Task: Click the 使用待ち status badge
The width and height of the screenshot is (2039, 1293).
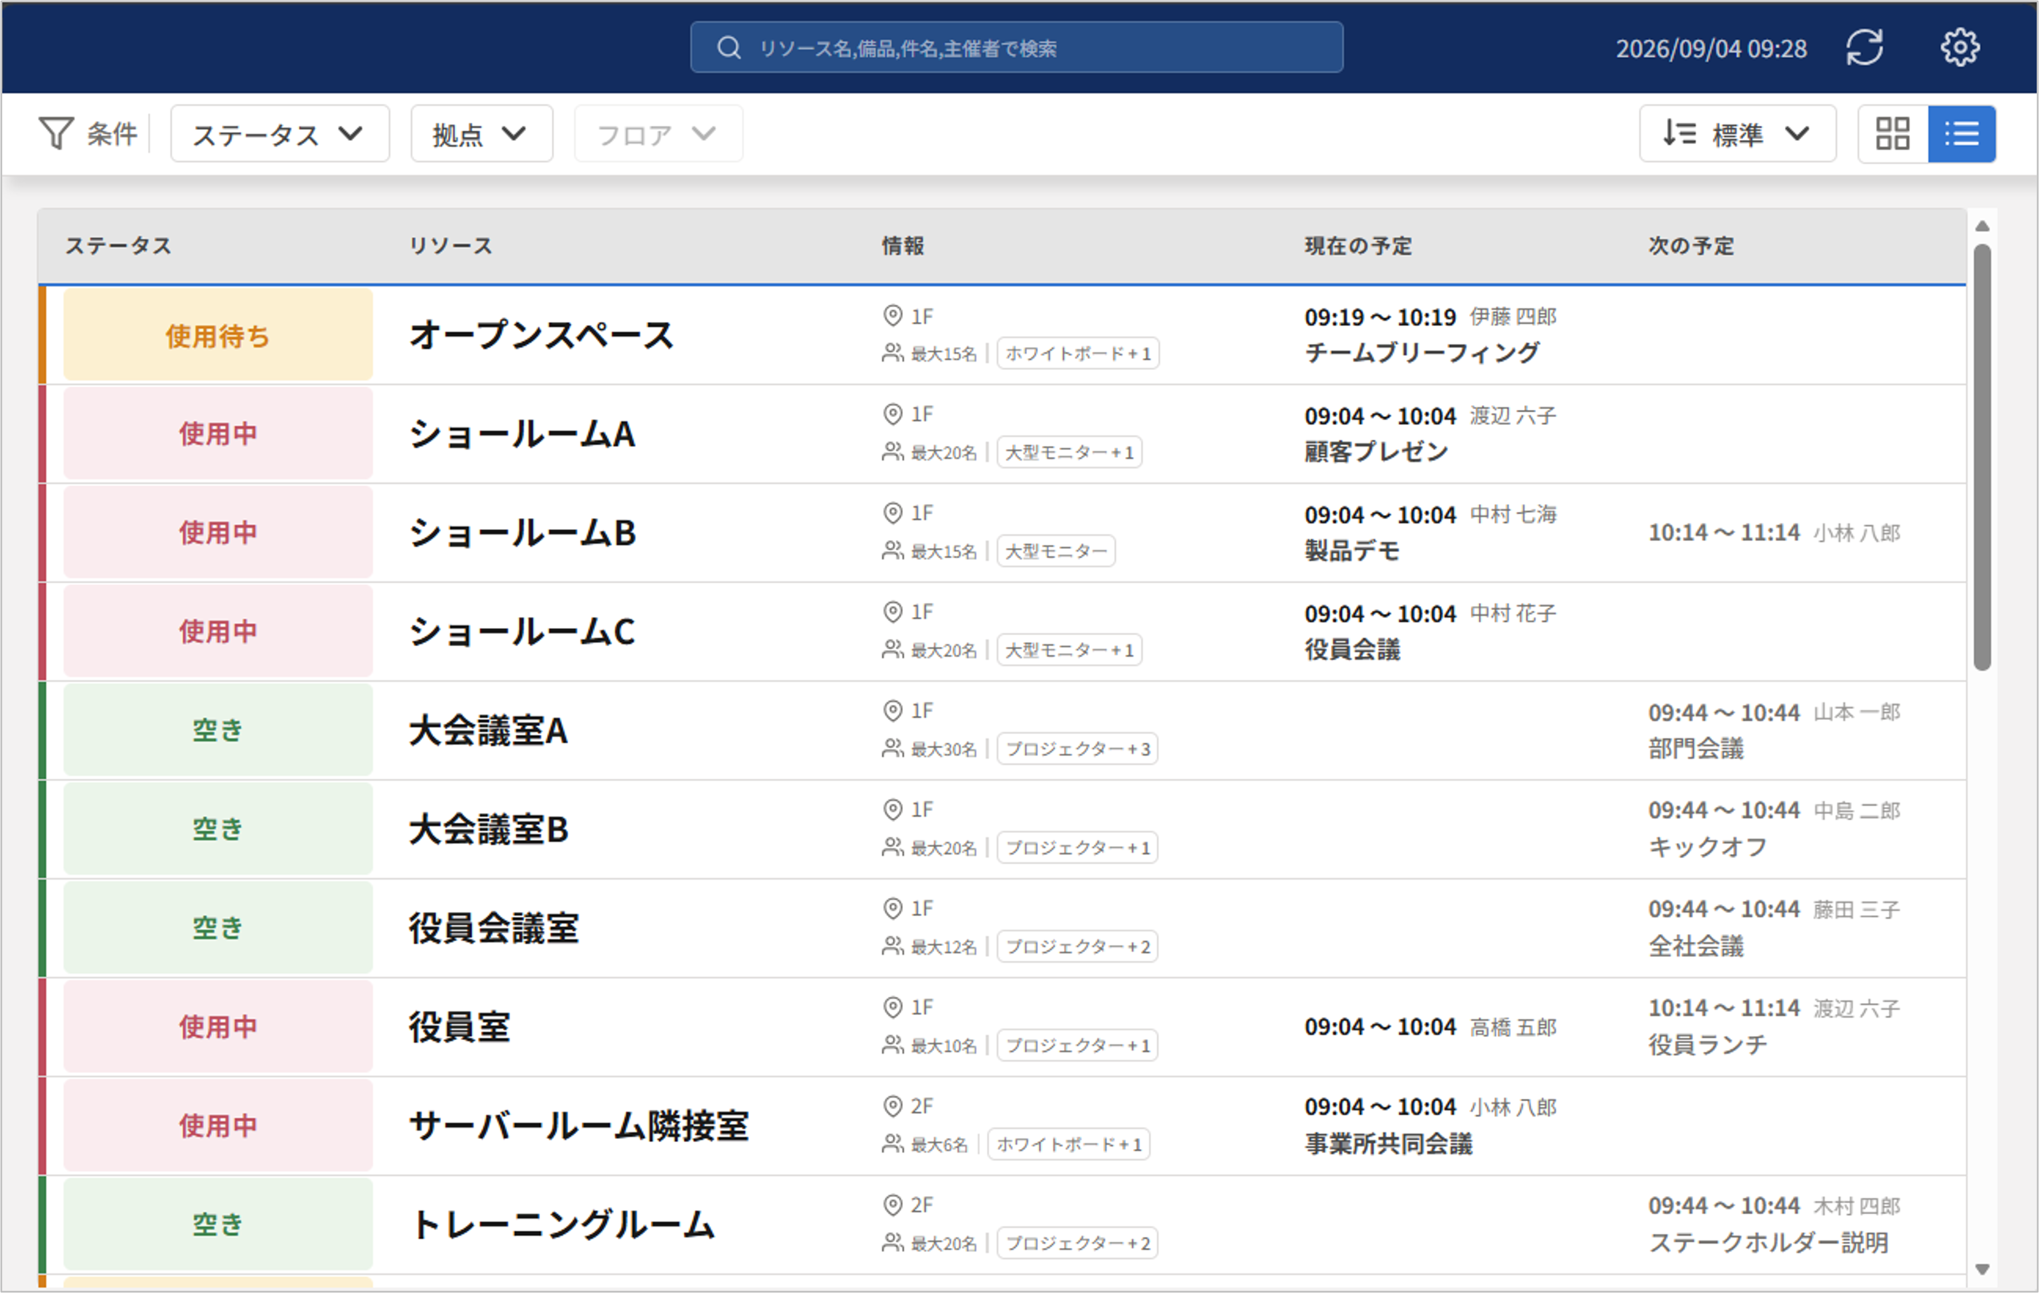Action: click(x=218, y=335)
